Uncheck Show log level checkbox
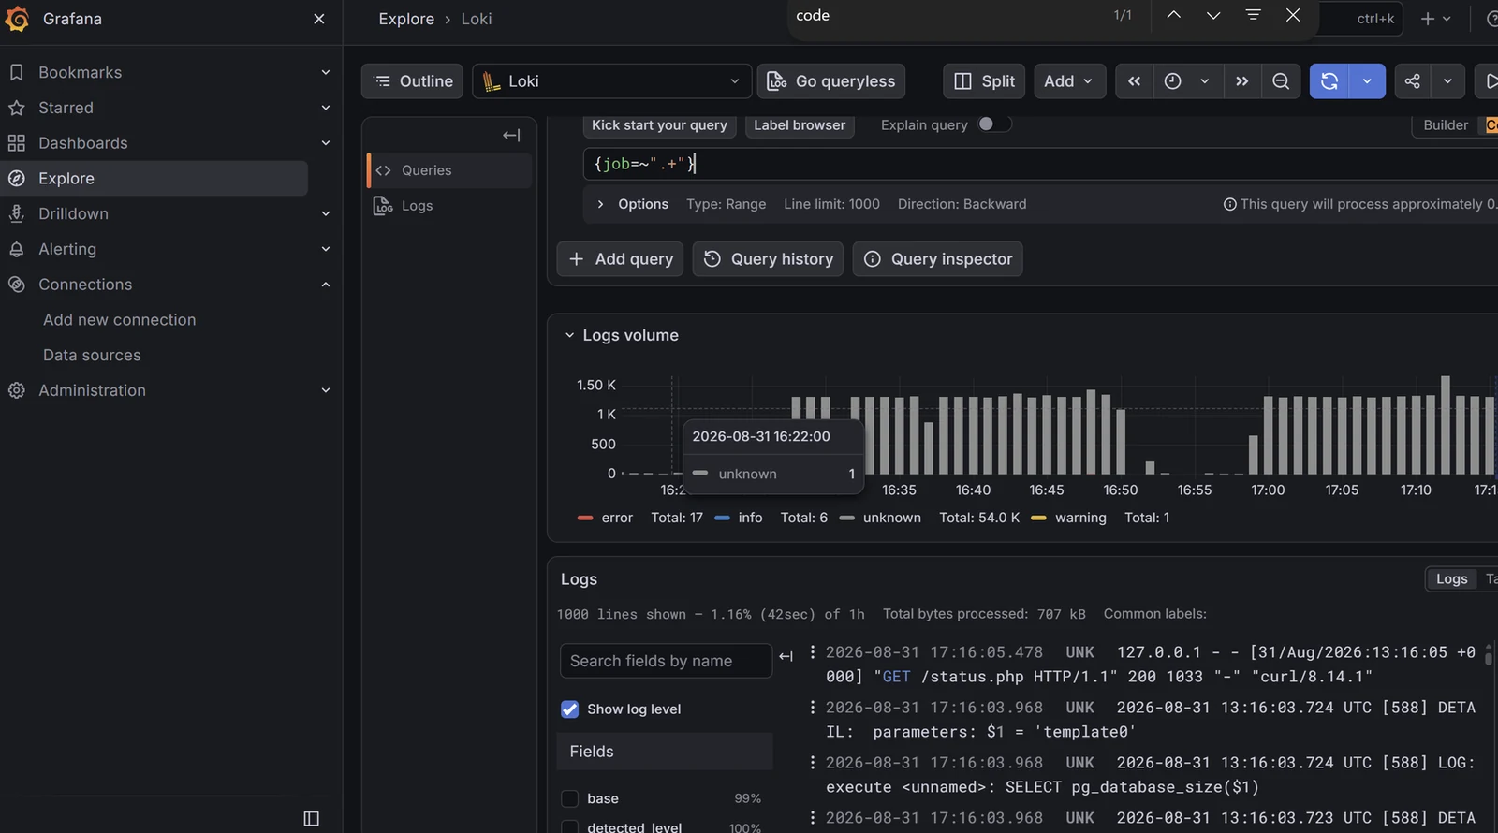Screen dimensions: 1498x833 click(x=569, y=709)
